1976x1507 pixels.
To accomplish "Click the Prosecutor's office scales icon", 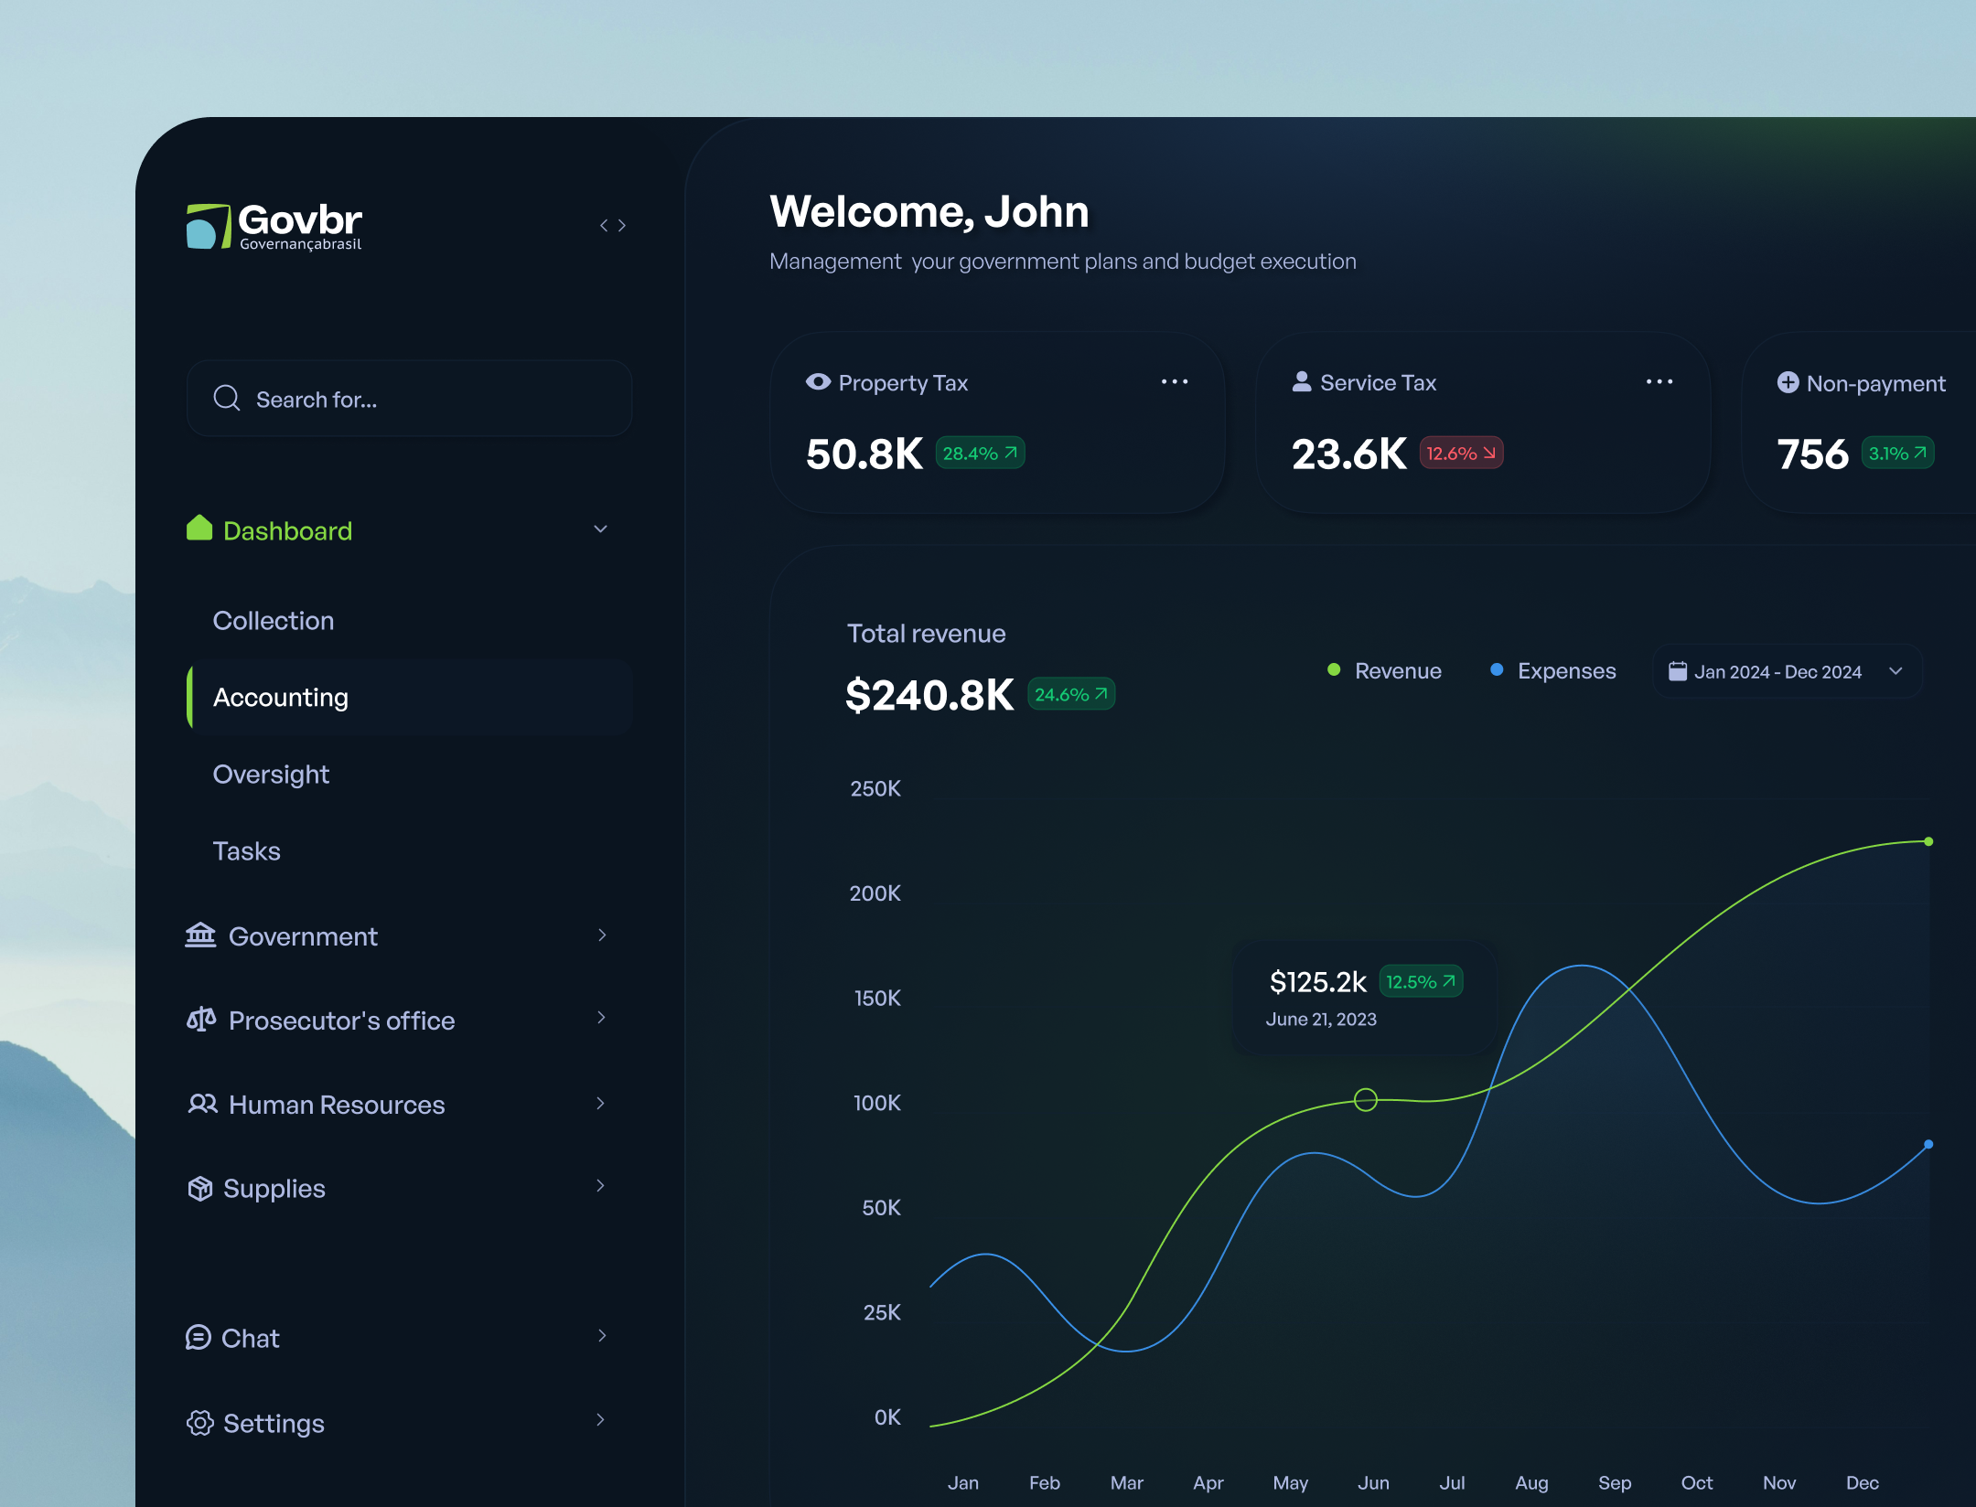I will click(x=201, y=1019).
